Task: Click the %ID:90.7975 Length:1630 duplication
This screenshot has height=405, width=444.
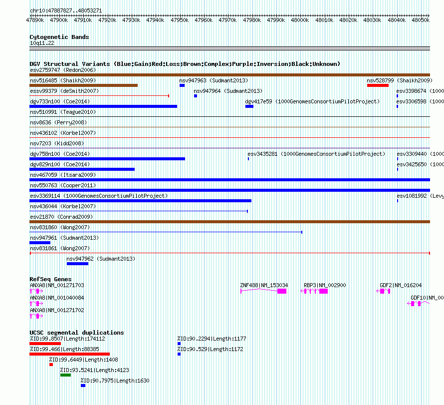Action: click(83, 386)
